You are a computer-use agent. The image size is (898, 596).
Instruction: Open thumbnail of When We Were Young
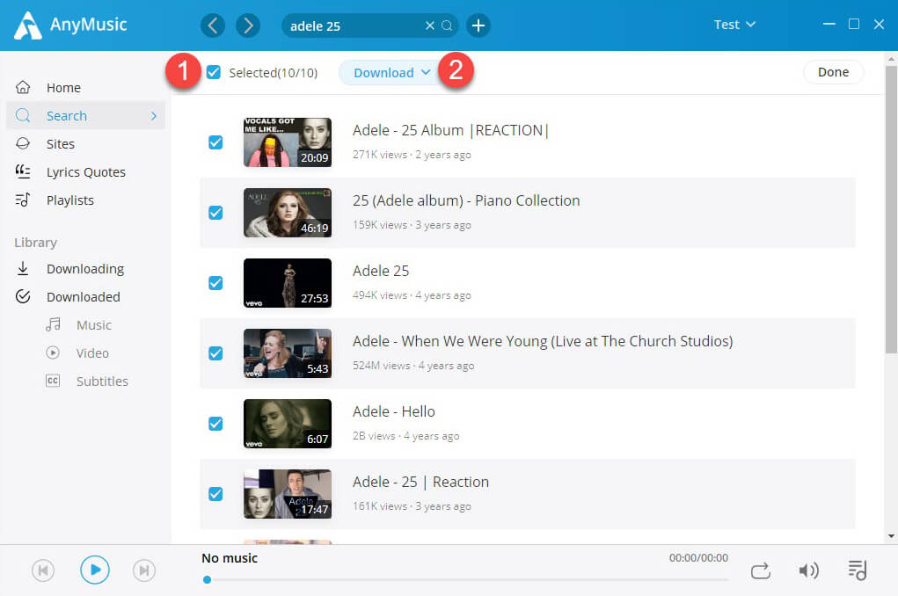point(288,353)
